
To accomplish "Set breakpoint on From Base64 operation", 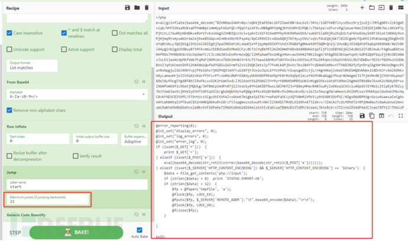I will pyautogui.click(x=144, y=82).
